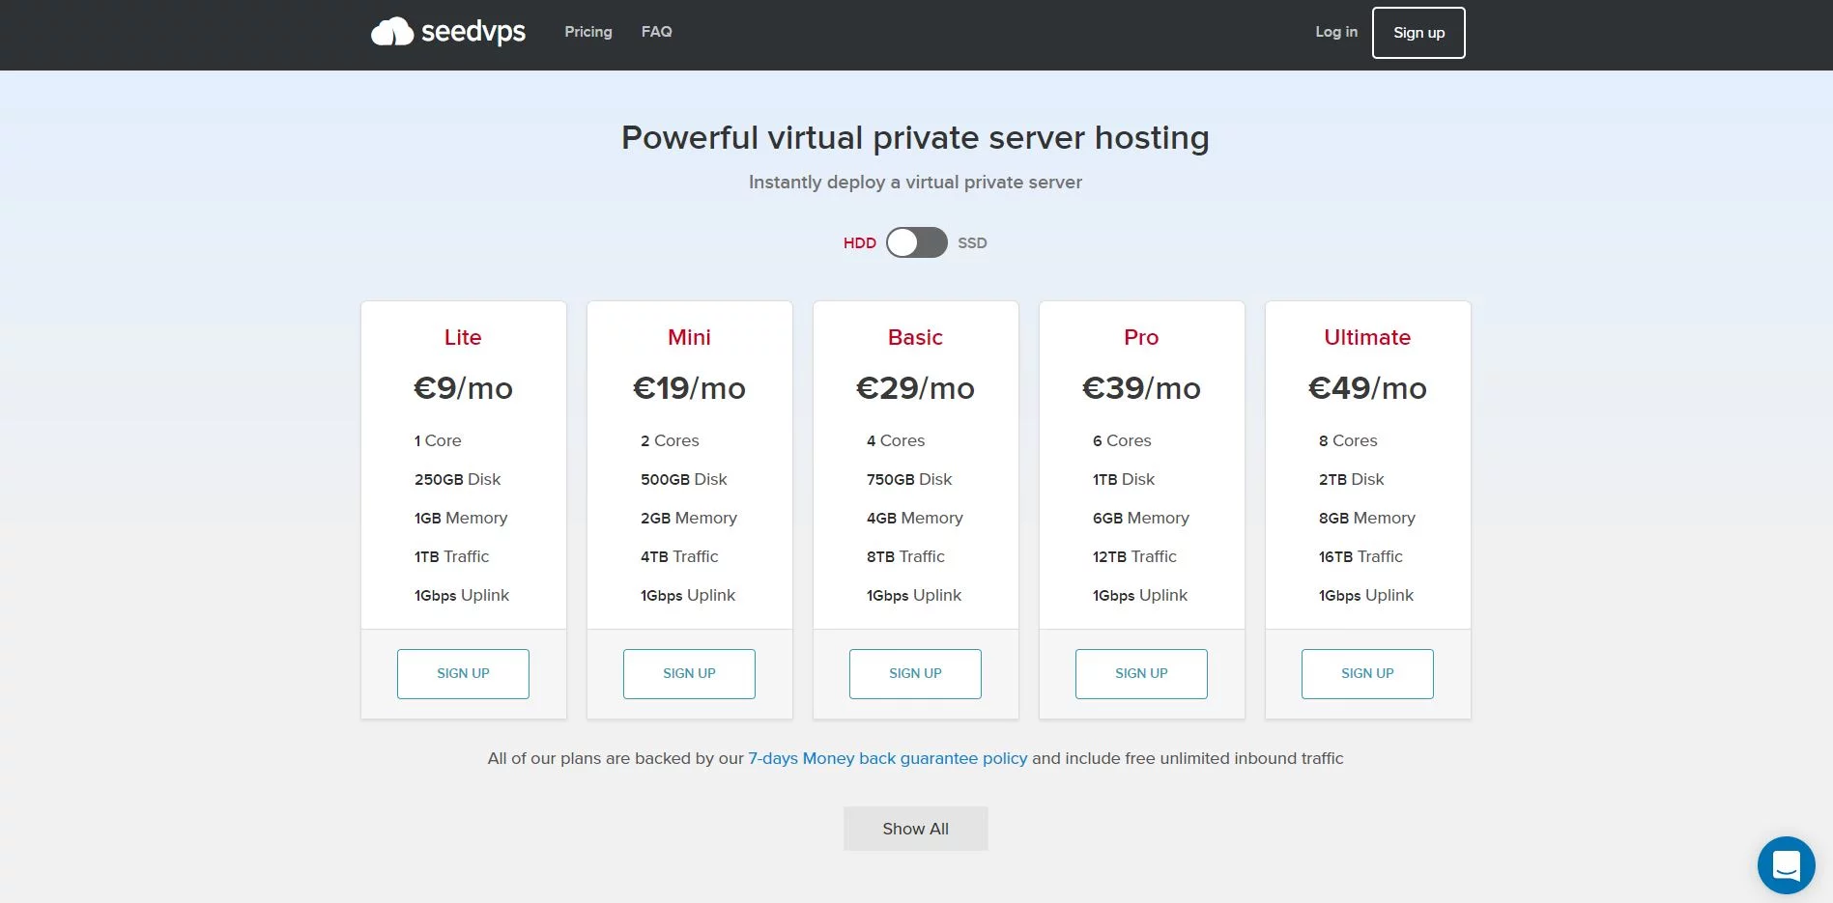Screen dimensions: 1833x903
Task: Click the Lite plan title
Action: pos(463,337)
